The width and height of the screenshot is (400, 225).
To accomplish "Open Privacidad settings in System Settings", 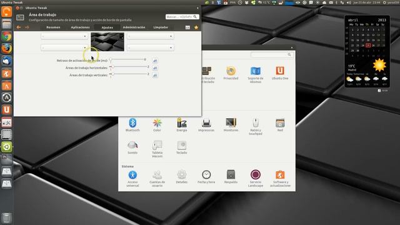I will (x=231, y=71).
